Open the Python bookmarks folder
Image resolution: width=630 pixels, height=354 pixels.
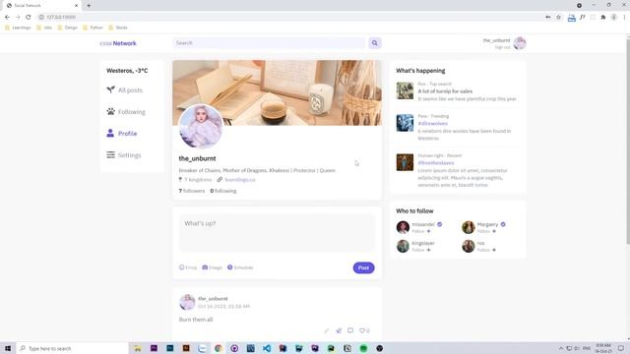click(x=93, y=28)
